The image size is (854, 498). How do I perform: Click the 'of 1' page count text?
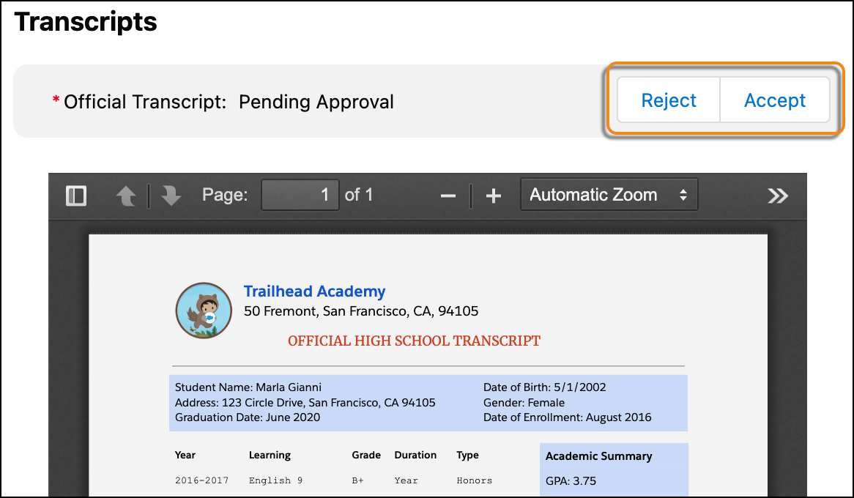(x=359, y=195)
